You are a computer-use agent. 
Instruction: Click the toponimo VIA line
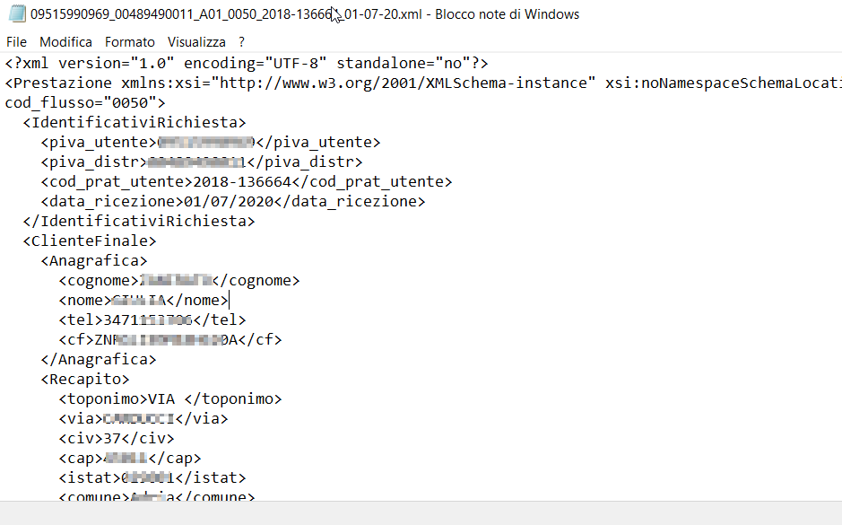click(x=170, y=399)
